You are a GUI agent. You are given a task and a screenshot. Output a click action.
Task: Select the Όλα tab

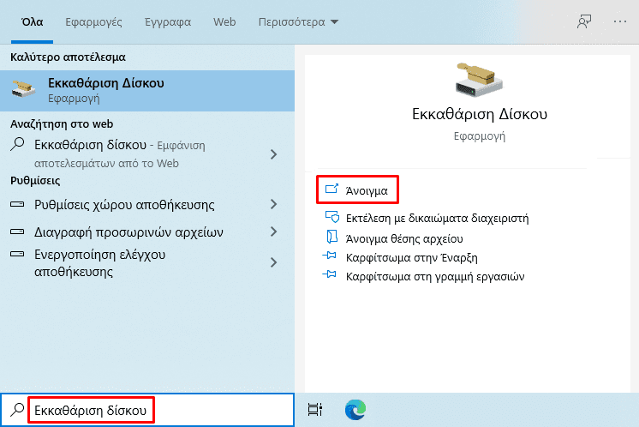point(33,22)
